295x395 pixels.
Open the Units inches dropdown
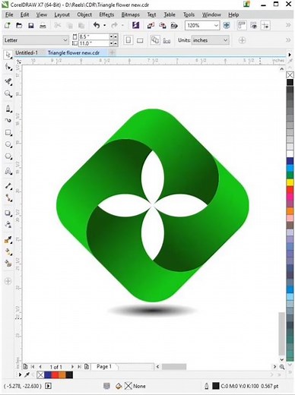click(225, 40)
